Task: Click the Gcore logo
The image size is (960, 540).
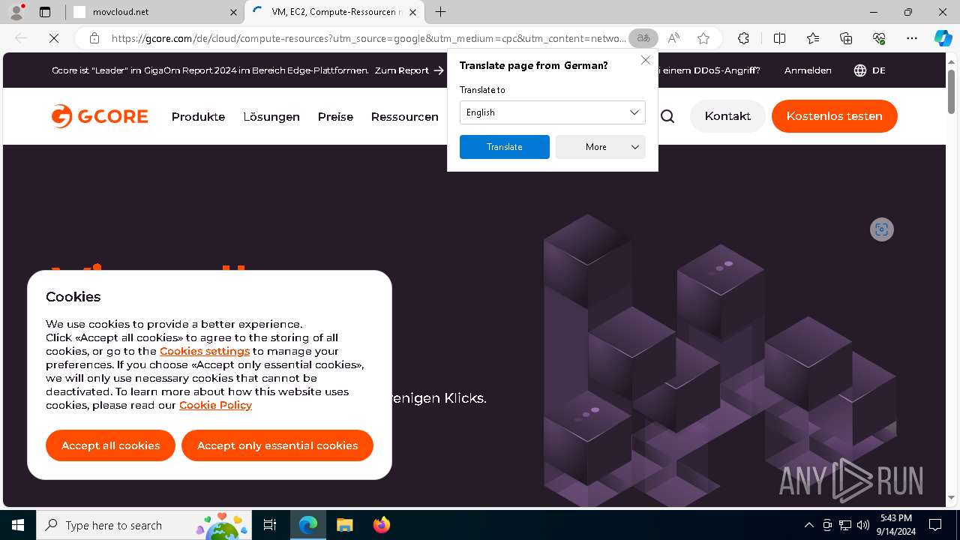Action: click(100, 116)
